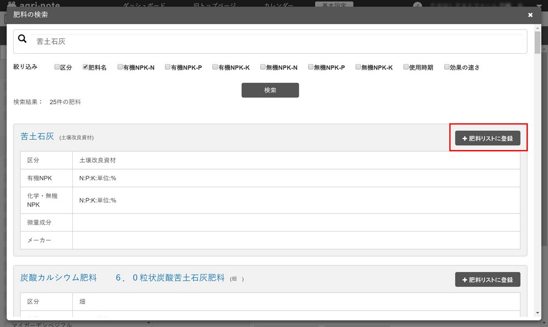Click the scrollbar down arrow in the dialog
The height and width of the screenshot is (327, 548).
[538, 312]
